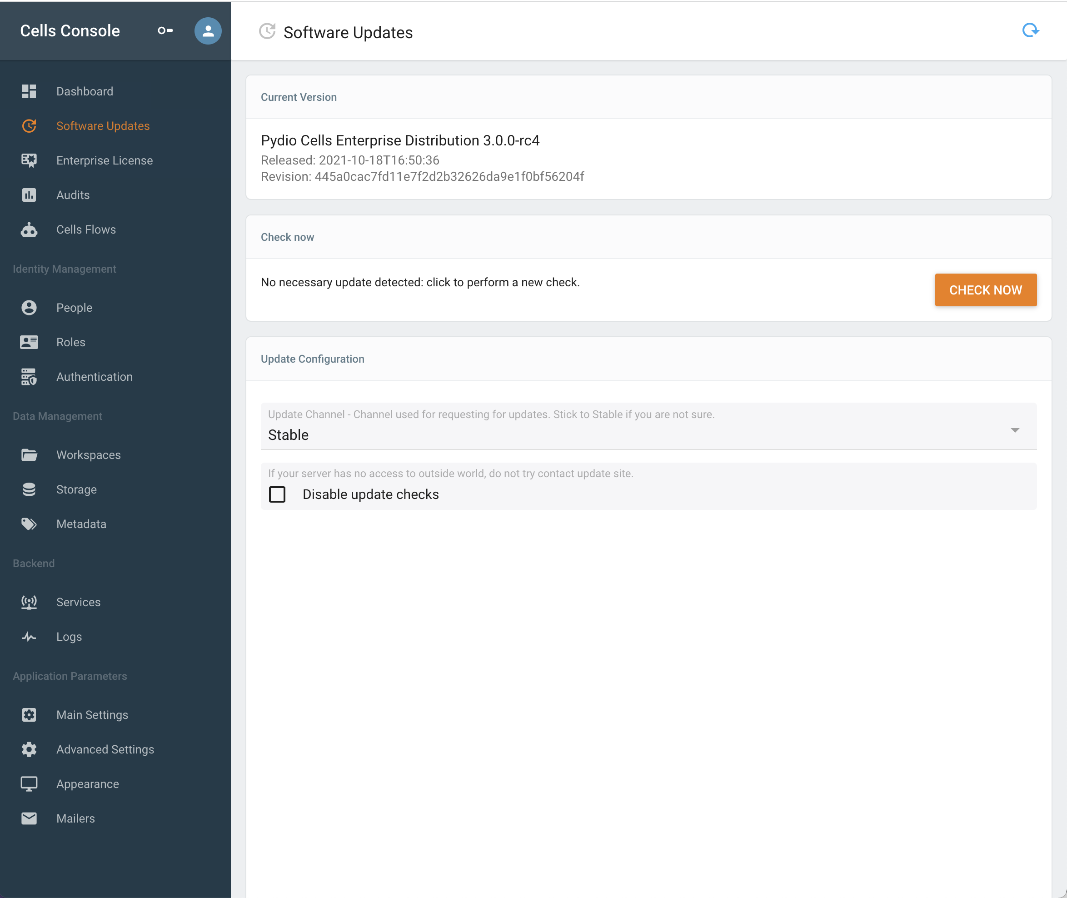Viewport: 1067px width, 898px height.
Task: Click the Dashboard grid icon
Action: click(29, 91)
